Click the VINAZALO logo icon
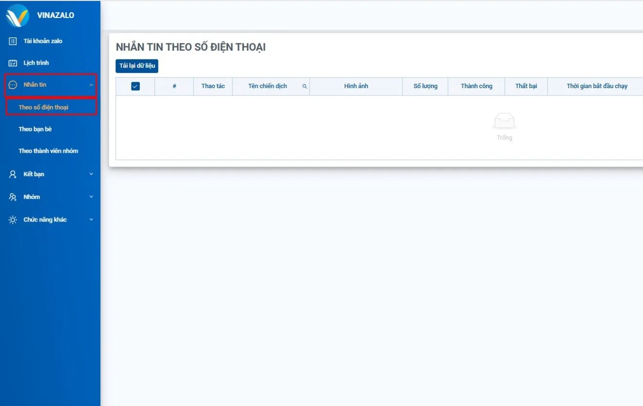The height and width of the screenshot is (406, 643). coord(18,16)
